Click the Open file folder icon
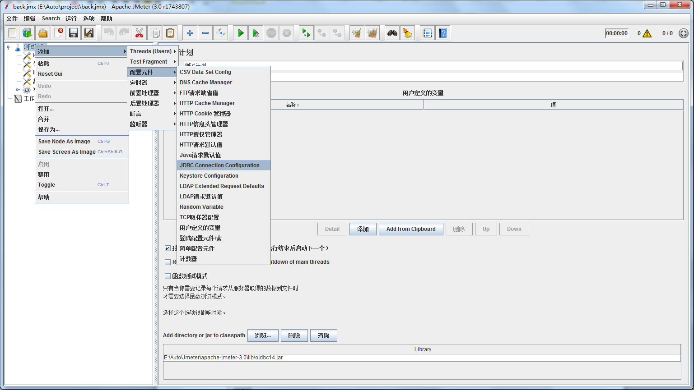 coord(43,33)
